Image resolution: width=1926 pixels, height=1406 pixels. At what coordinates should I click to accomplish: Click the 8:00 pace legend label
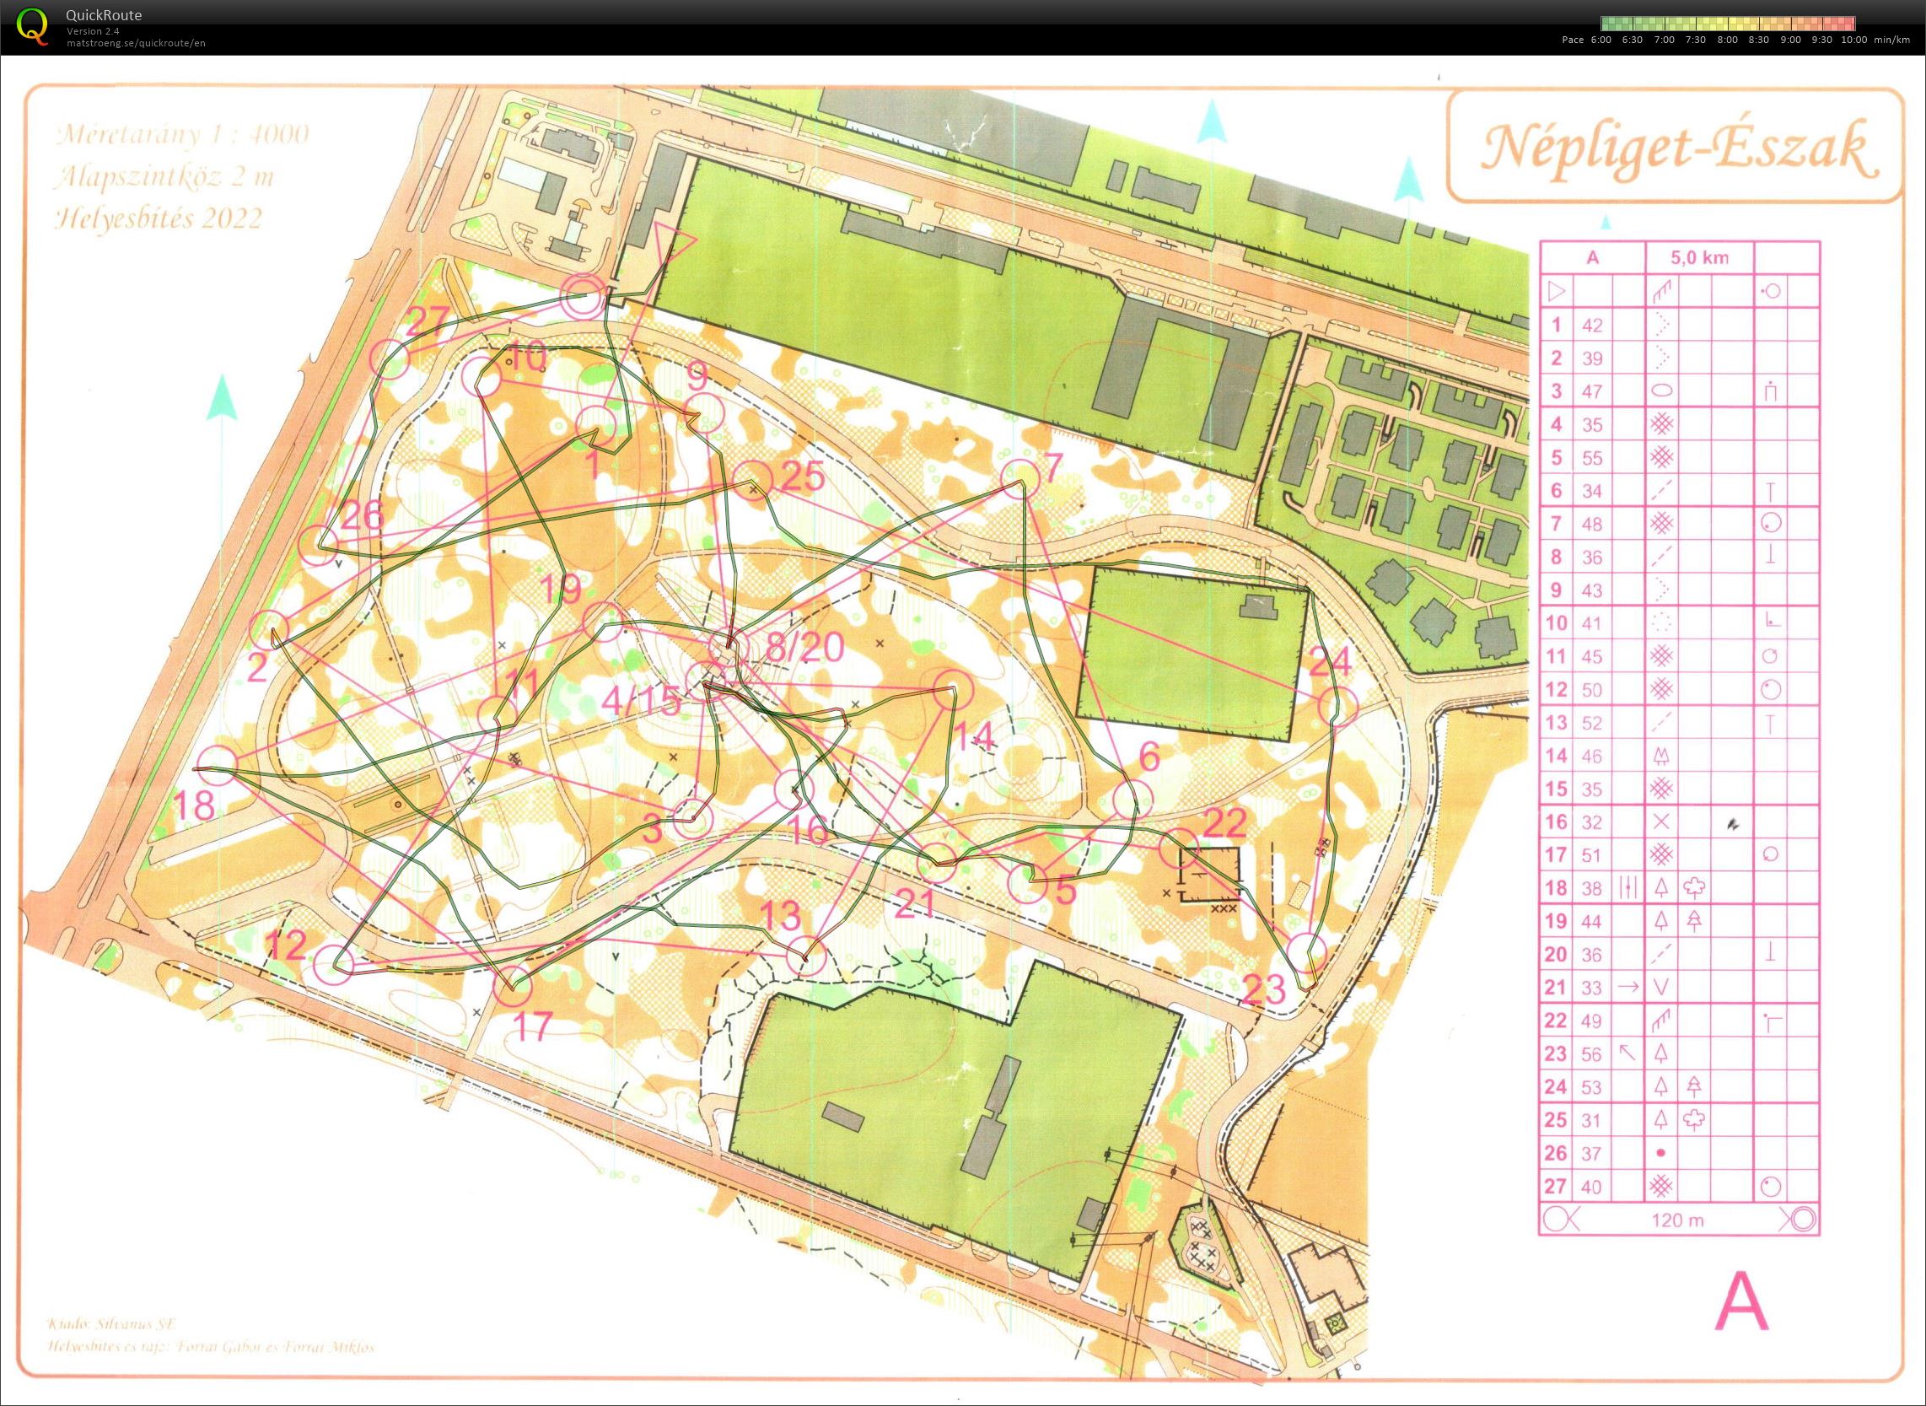[1728, 40]
